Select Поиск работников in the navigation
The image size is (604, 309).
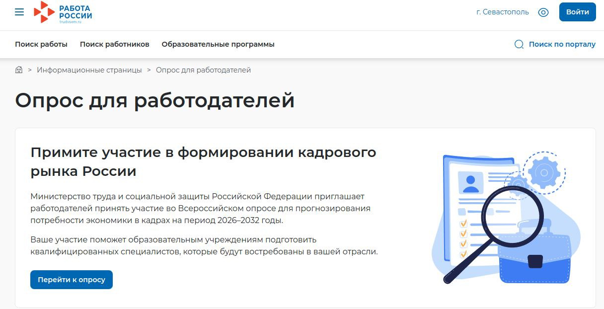coord(114,44)
